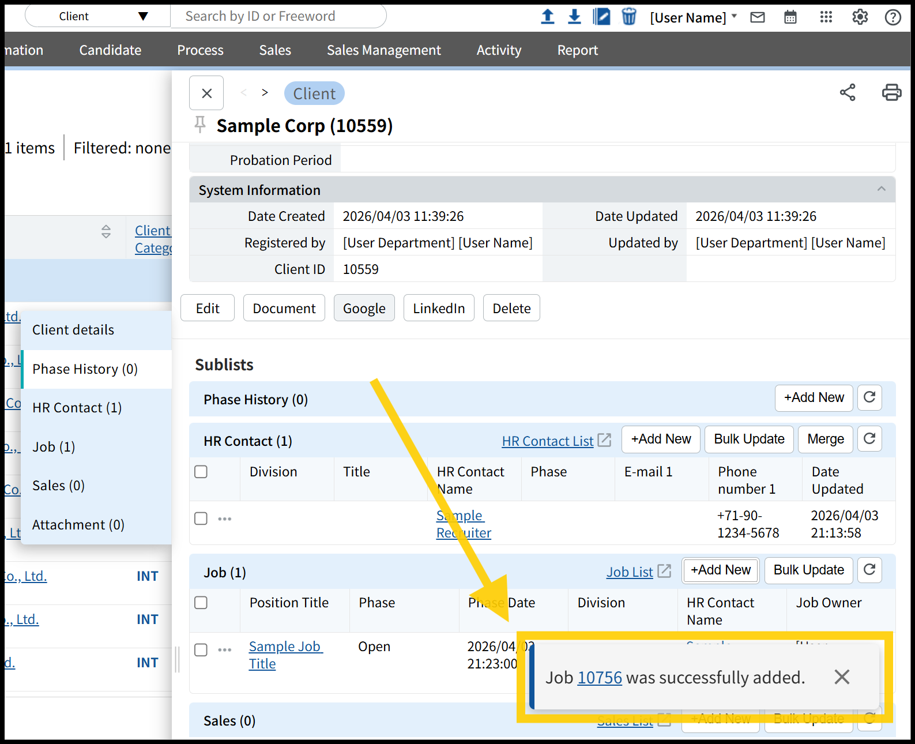
Task: Collapse the System Information section
Action: pos(881,189)
